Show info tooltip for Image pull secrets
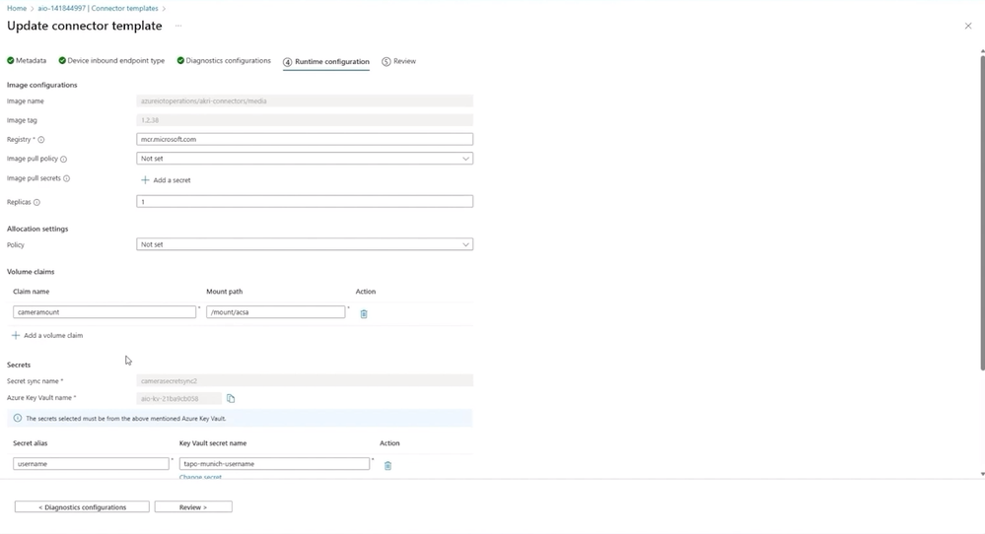This screenshot has width=985, height=534. pyautogui.click(x=67, y=179)
